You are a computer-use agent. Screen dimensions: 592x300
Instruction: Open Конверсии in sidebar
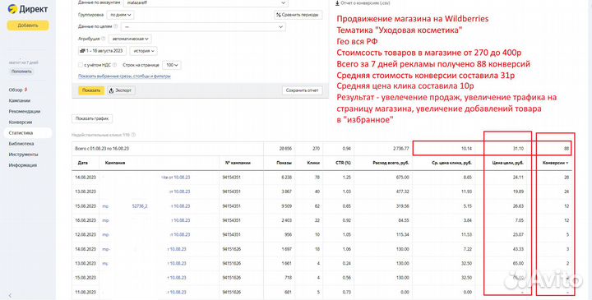[x=21, y=122]
